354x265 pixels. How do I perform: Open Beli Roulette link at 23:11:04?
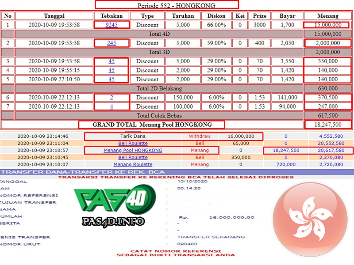[133, 143]
